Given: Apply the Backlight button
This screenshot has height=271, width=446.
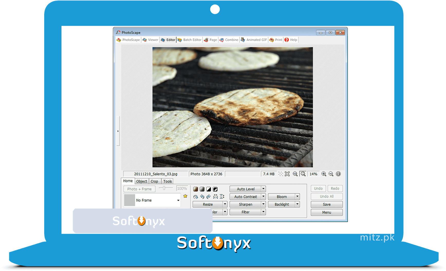Looking at the screenshot, I should click(282, 204).
